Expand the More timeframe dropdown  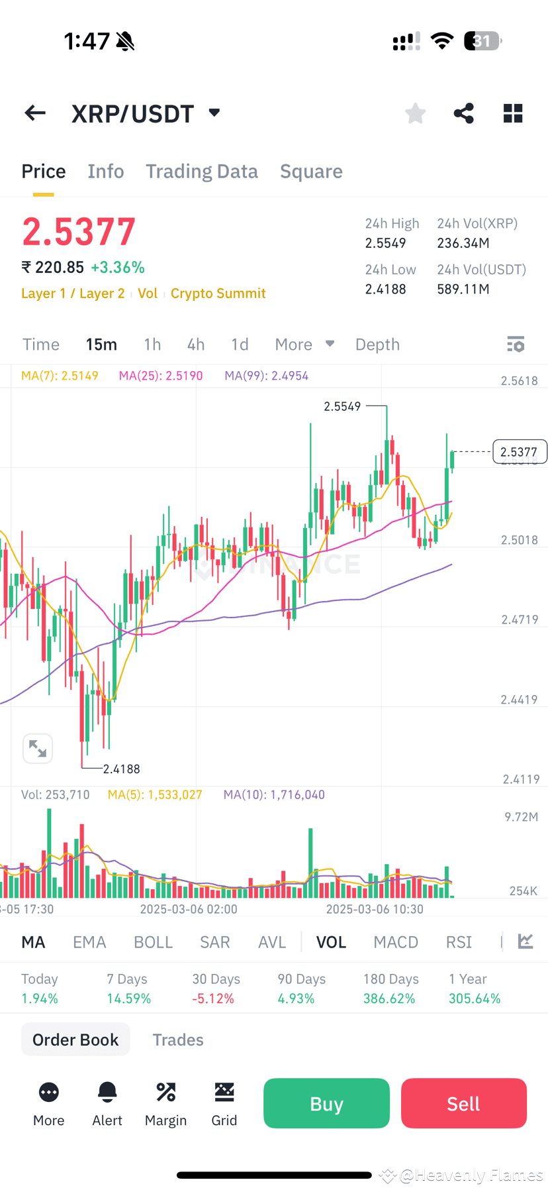(304, 344)
